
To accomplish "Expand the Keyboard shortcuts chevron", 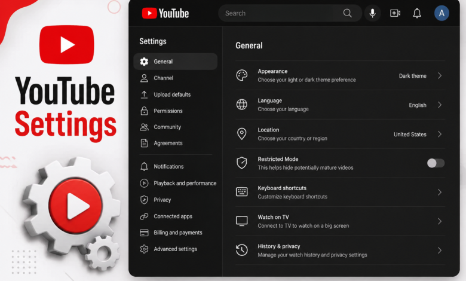I will coord(440,193).
